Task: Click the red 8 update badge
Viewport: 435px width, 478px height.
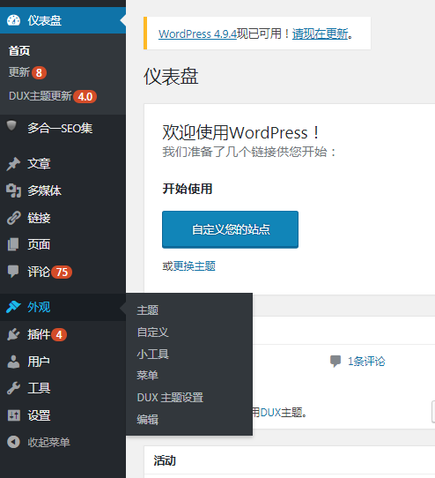Action: (39, 73)
